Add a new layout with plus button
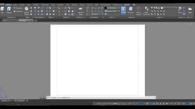Viewport: 195px width, 109px height. (27, 101)
